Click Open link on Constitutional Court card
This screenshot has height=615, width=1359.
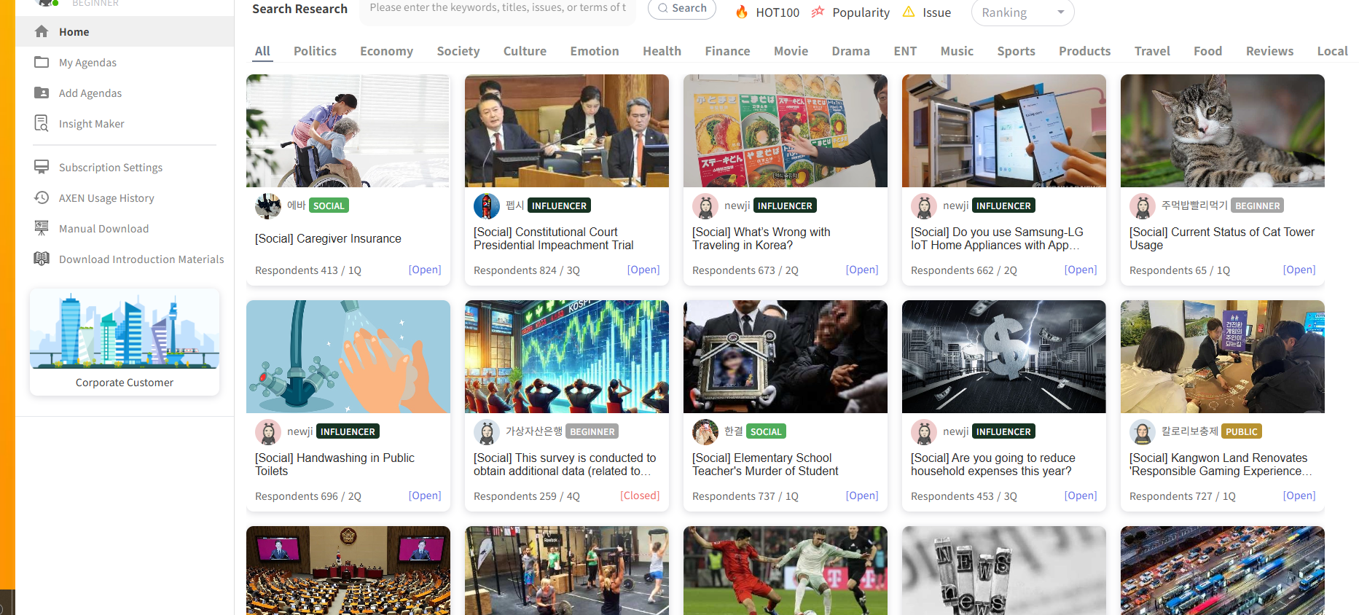click(x=643, y=270)
